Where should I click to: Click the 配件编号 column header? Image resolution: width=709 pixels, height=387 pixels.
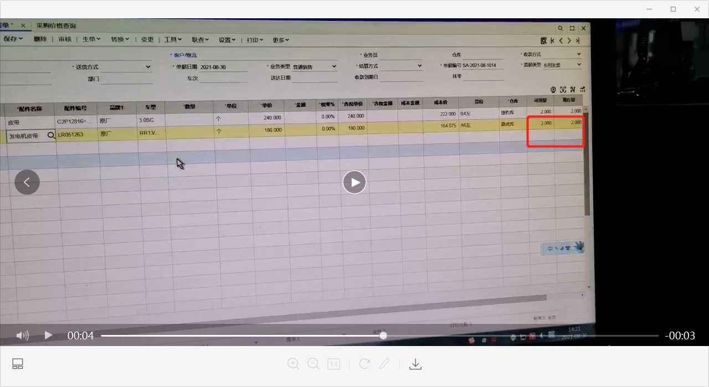[x=76, y=108]
